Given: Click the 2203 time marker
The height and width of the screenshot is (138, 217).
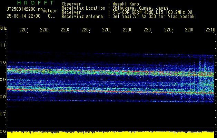Looking at the screenshot, I should pos(65,30).
